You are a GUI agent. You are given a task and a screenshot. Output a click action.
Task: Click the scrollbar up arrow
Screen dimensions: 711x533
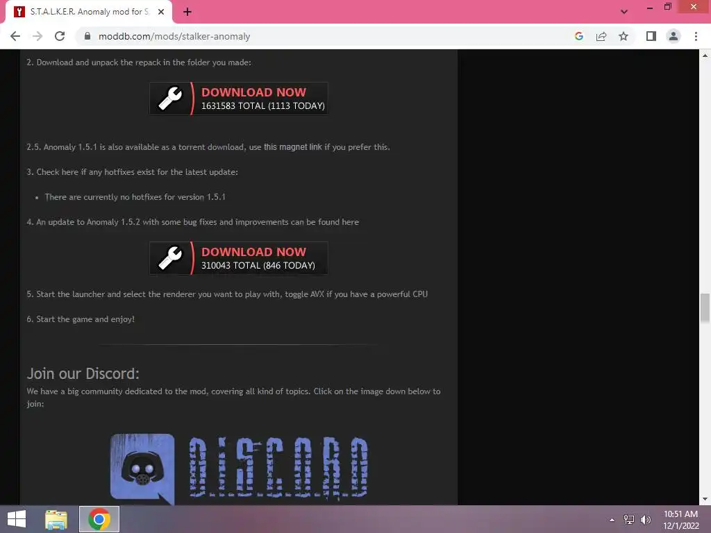705,56
